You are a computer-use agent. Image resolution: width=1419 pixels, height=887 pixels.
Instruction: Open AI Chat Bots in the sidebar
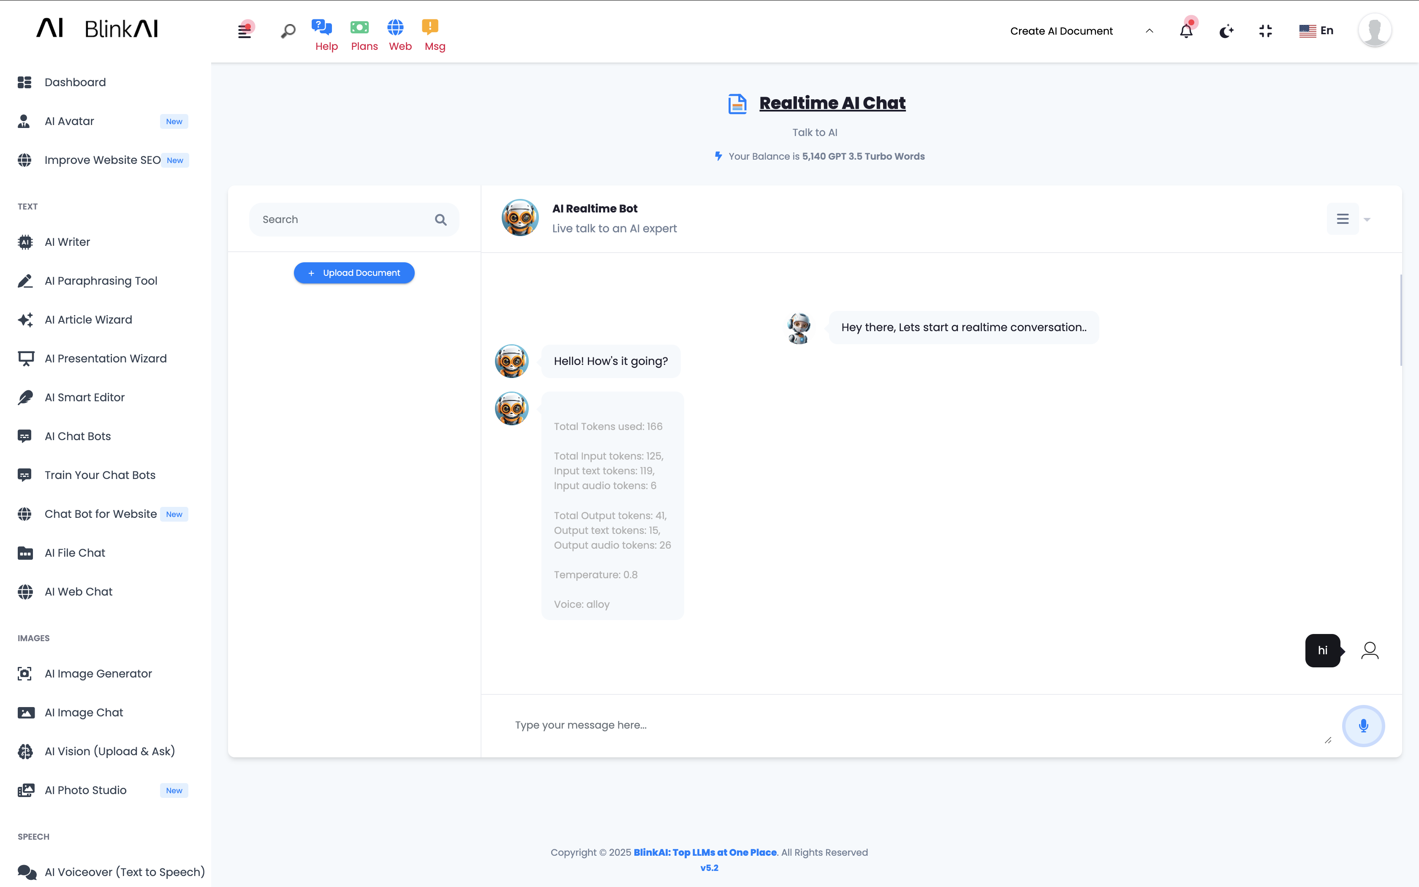pos(77,436)
